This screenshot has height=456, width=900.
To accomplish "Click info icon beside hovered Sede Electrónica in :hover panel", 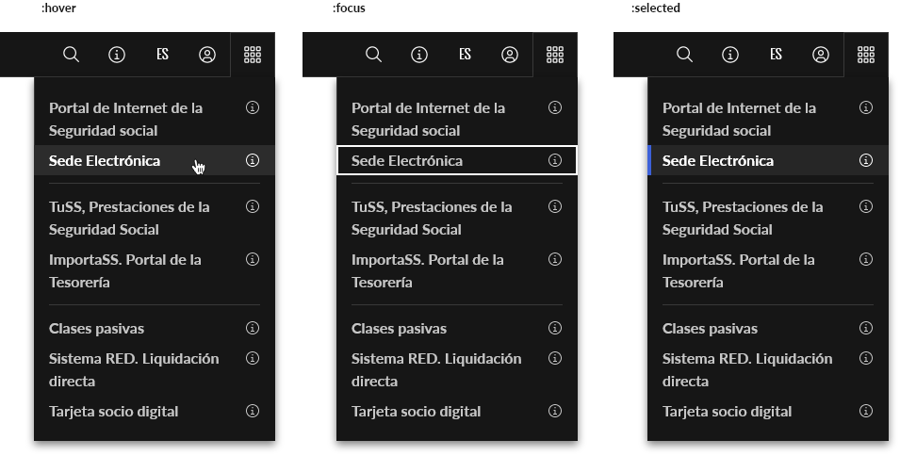I will tap(253, 160).
